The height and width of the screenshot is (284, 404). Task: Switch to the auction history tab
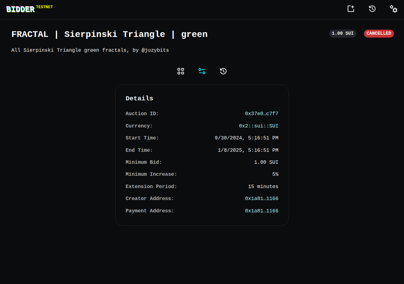223,71
